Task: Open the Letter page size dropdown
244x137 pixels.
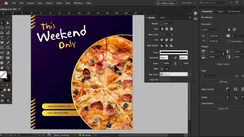Action: click(x=210, y=30)
